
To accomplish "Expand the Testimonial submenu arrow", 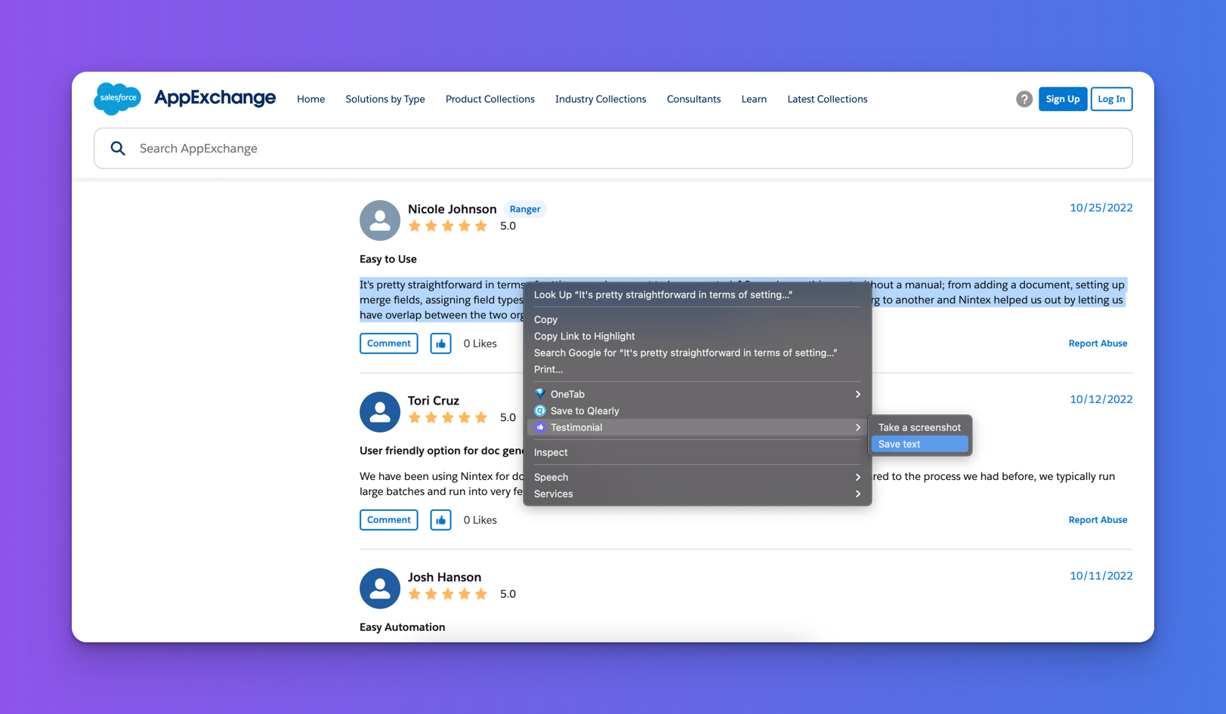I will pos(858,427).
